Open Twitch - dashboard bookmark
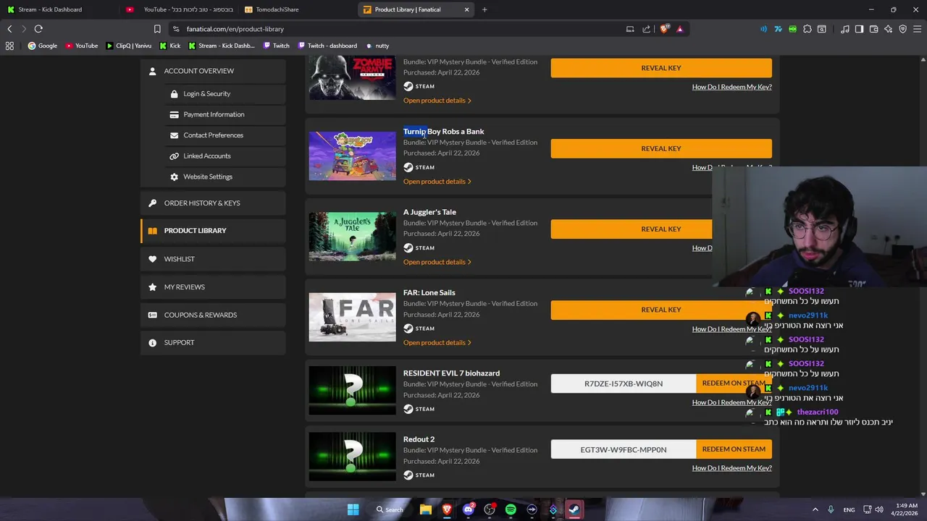The width and height of the screenshot is (927, 521). pos(327,46)
